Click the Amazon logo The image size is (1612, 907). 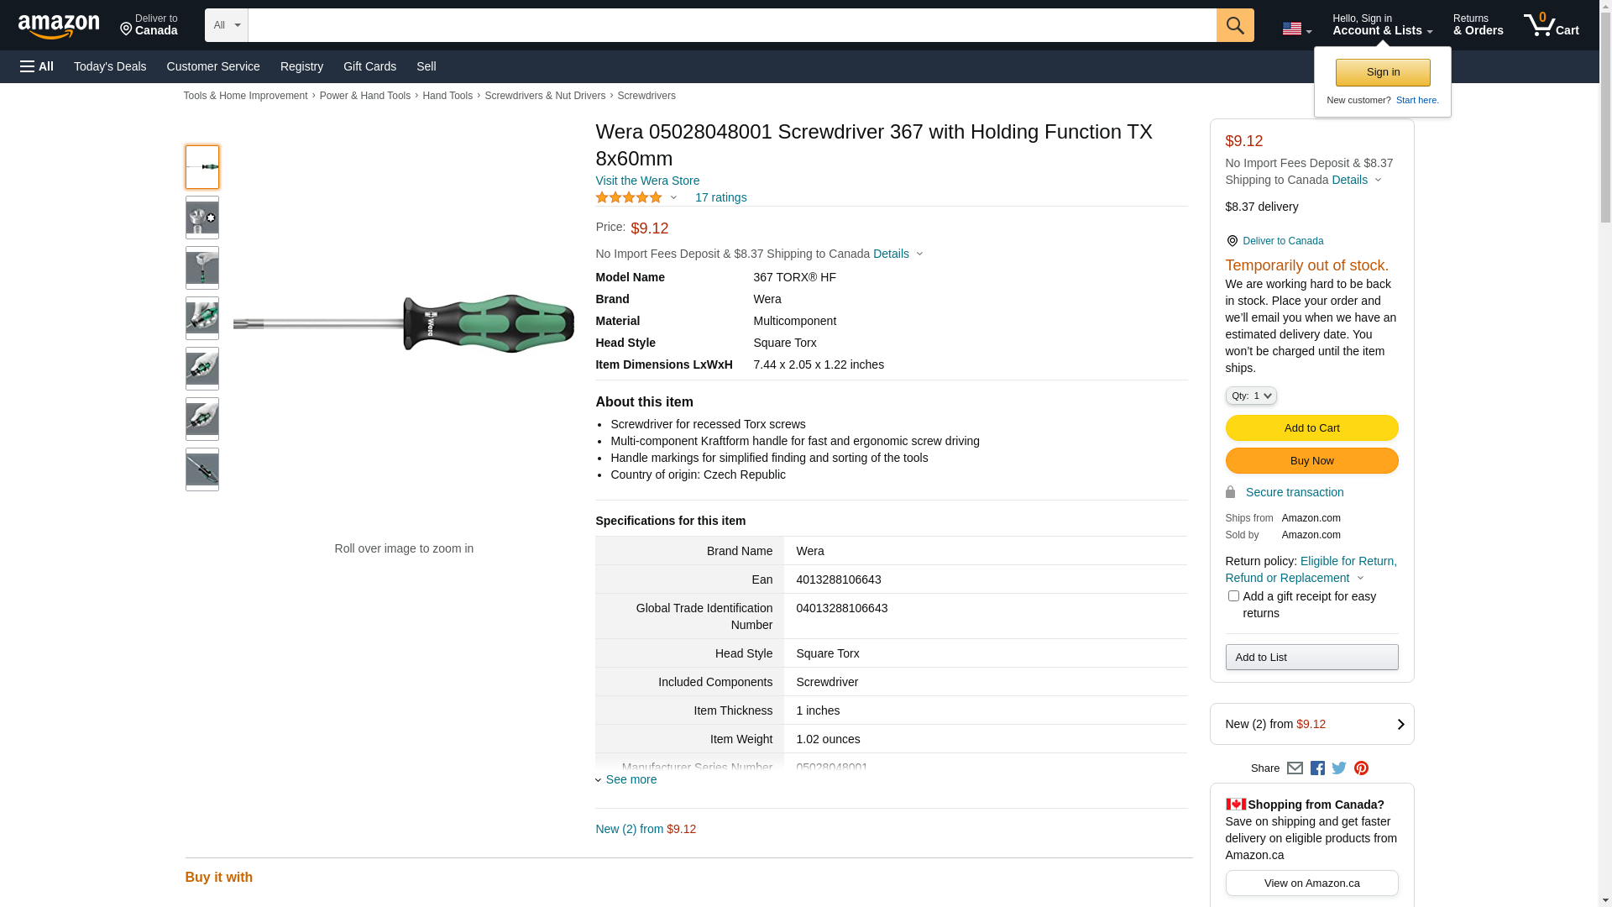tap(59, 26)
